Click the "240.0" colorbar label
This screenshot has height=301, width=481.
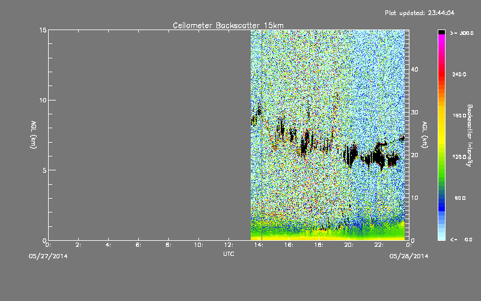[x=459, y=75]
